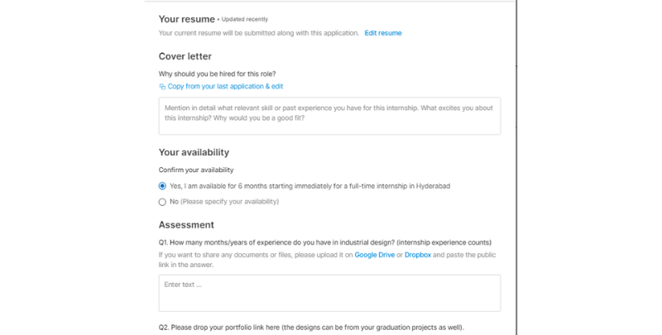Click the Cover letter section heading
Viewport: 662px width, 335px height.
185,56
